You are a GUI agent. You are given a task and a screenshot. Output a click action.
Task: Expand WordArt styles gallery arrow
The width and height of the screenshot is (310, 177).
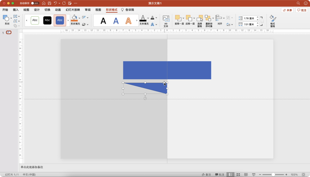coord(137,20)
